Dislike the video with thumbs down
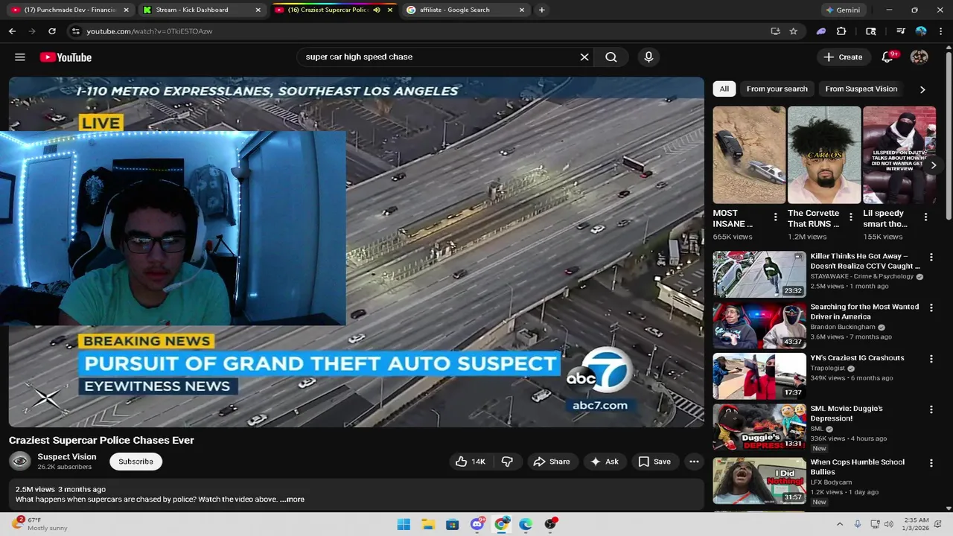953x536 pixels. pos(507,462)
